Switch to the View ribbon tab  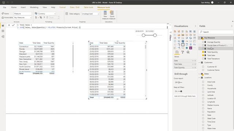click(x=45, y=7)
